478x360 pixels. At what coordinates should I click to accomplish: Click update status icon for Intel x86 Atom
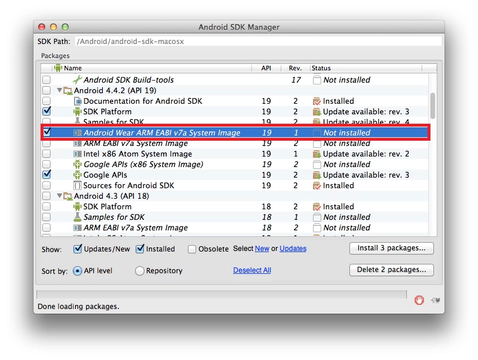317,154
